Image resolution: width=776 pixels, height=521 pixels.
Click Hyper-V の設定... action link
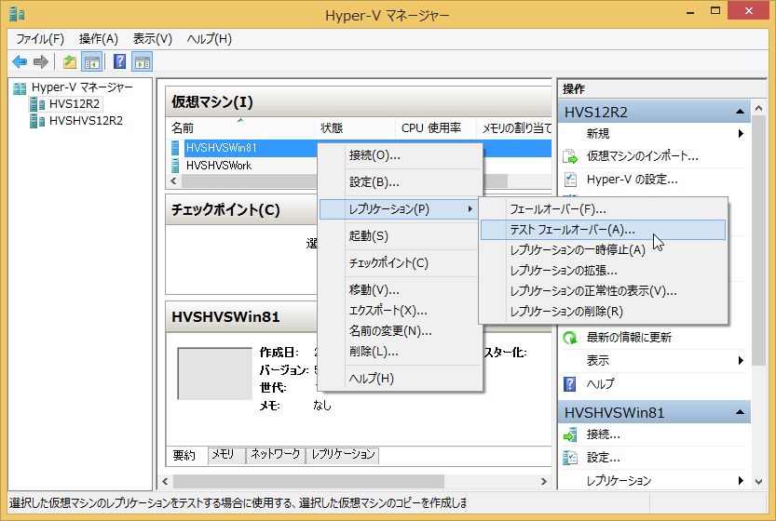(632, 179)
